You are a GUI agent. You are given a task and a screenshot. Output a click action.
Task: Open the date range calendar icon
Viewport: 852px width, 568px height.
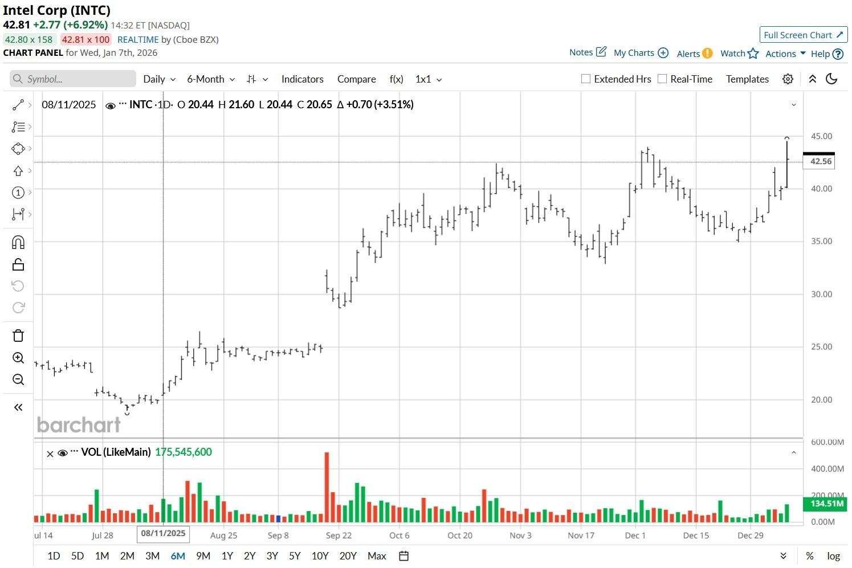pos(403,556)
